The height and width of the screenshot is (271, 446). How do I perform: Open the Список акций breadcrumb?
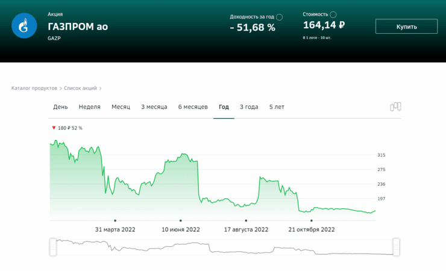pos(80,88)
